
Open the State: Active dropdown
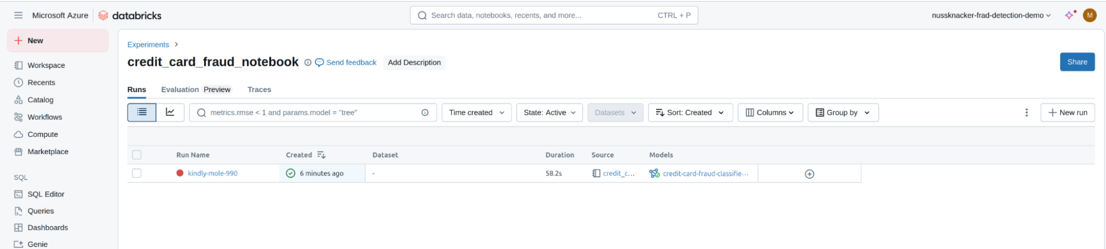549,113
